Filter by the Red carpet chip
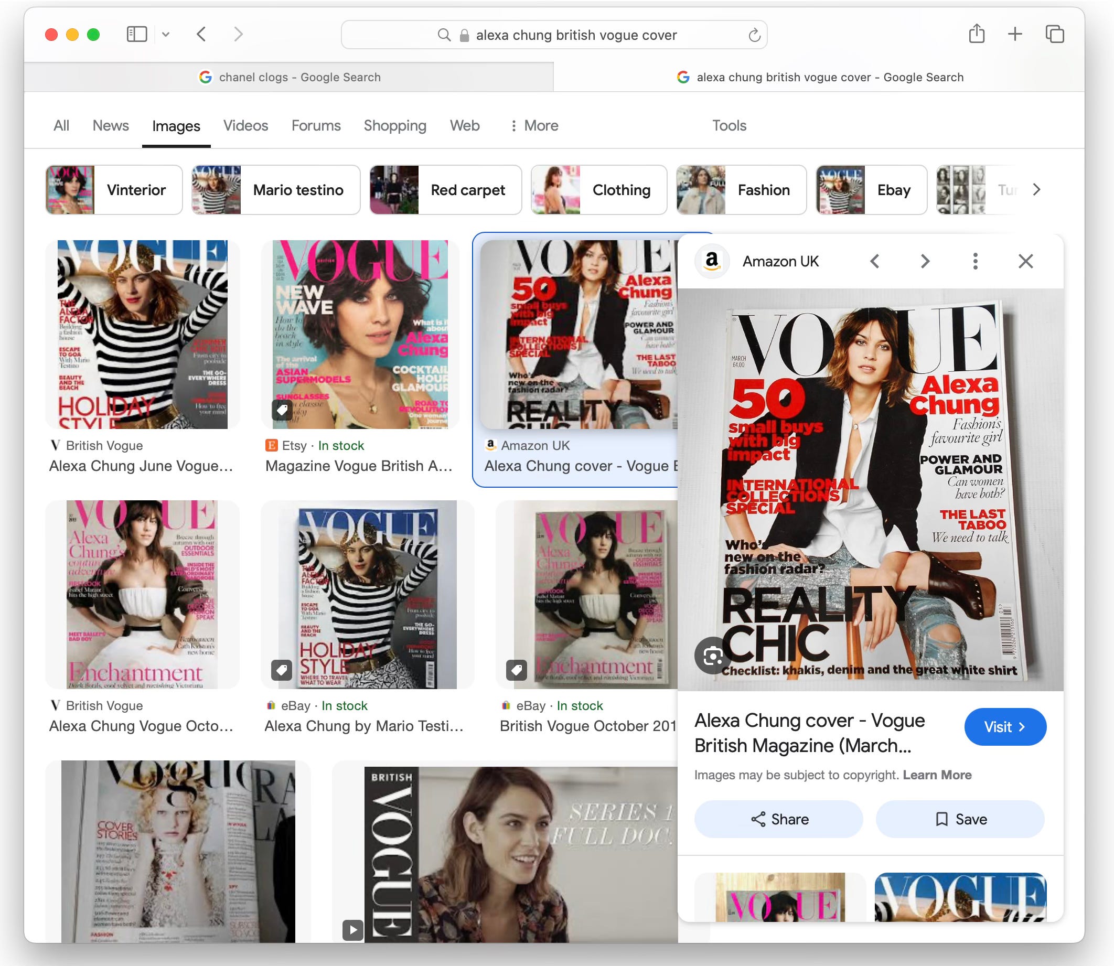This screenshot has width=1114, height=966. tap(445, 190)
